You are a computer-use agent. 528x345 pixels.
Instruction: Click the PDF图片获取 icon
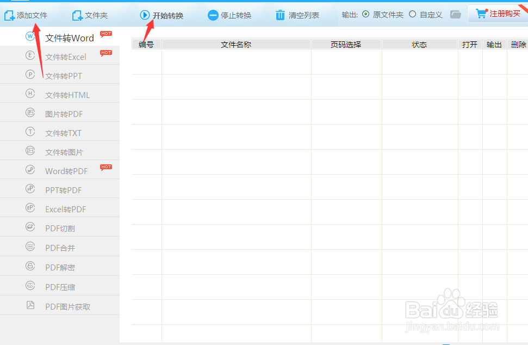pyautogui.click(x=30, y=305)
